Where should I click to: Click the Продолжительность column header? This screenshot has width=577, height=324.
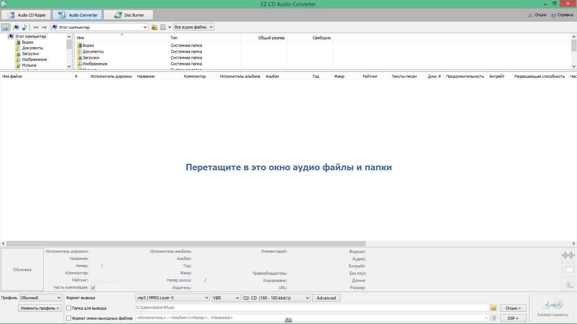pyautogui.click(x=465, y=76)
